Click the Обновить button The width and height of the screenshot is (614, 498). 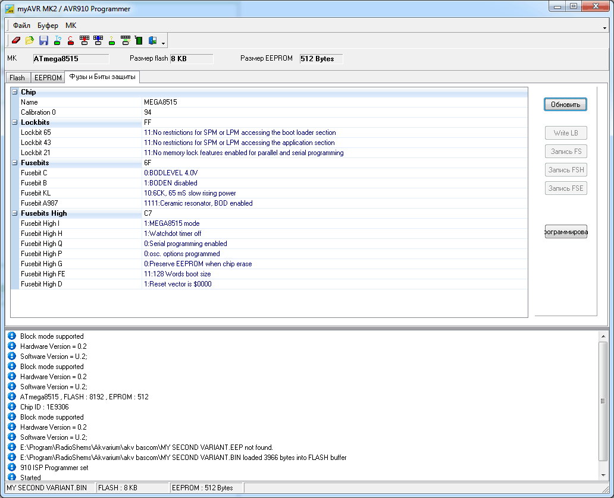(x=565, y=105)
